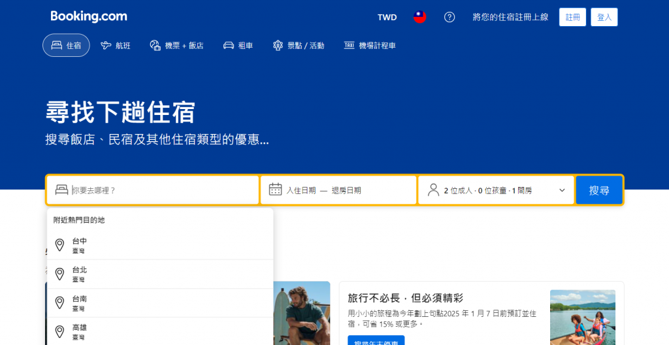Image resolution: width=669 pixels, height=345 pixels.
Task: Click the 註冊 button
Action: pos(572,17)
